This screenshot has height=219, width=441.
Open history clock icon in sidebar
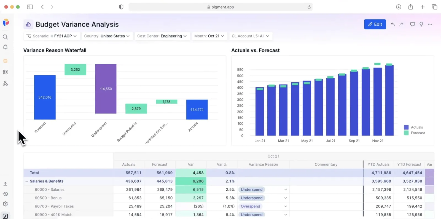pyautogui.click(x=5, y=194)
